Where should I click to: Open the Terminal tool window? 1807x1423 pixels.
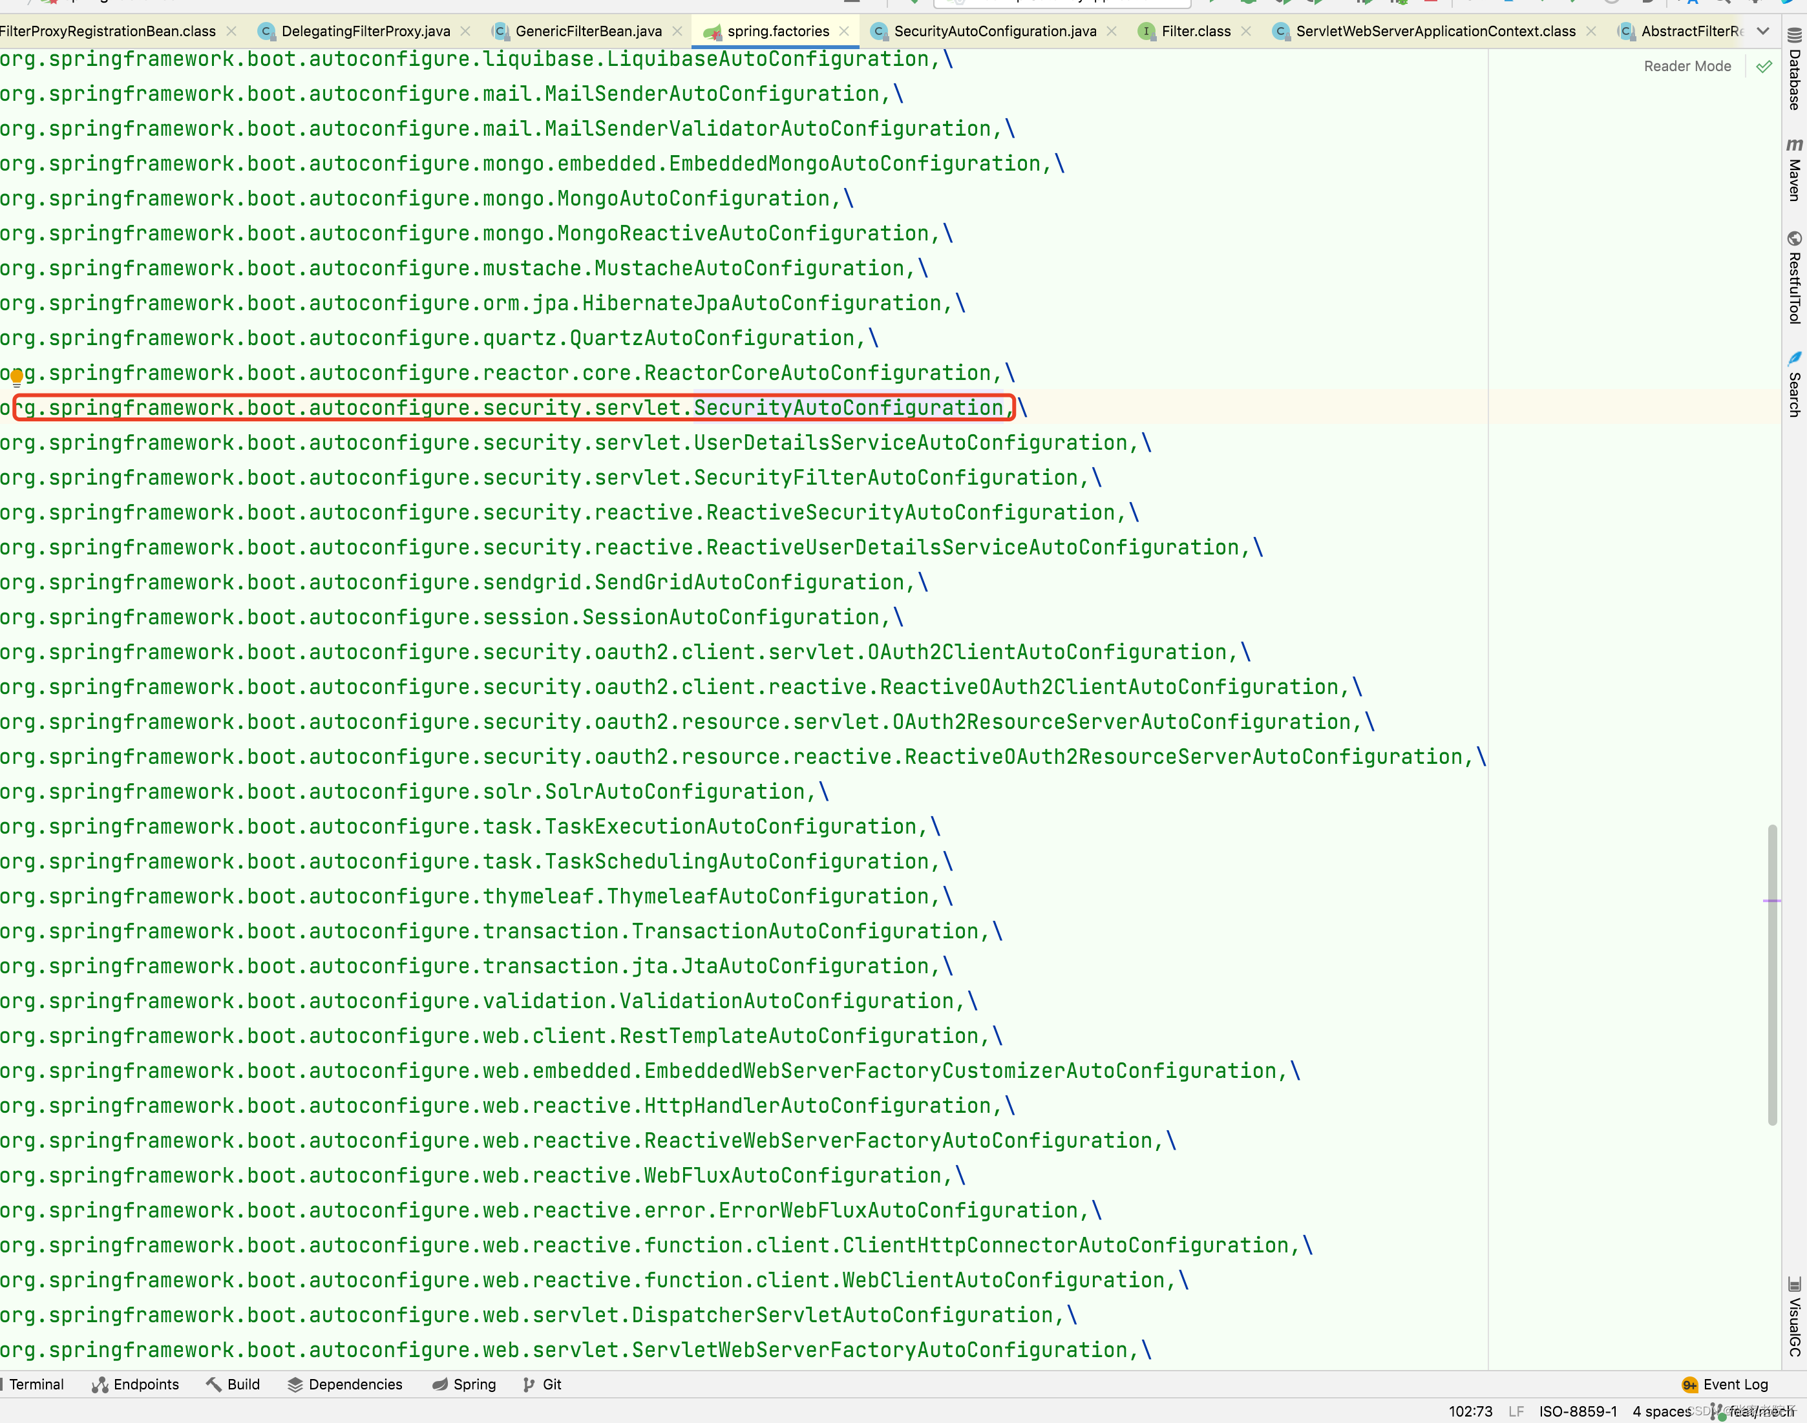36,1384
